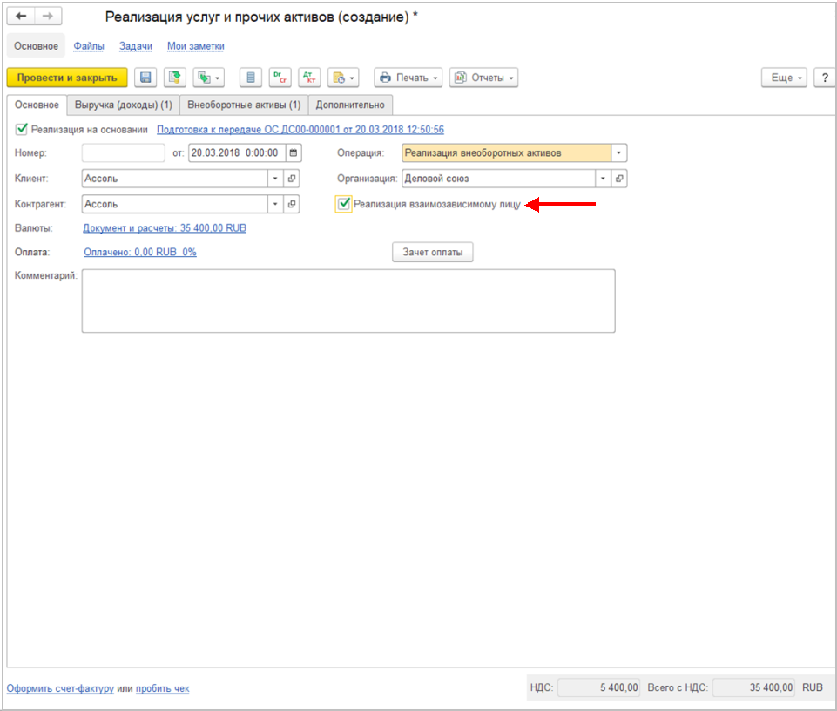Go back with the left arrow button
Image resolution: width=837 pixels, height=711 pixels.
point(22,16)
